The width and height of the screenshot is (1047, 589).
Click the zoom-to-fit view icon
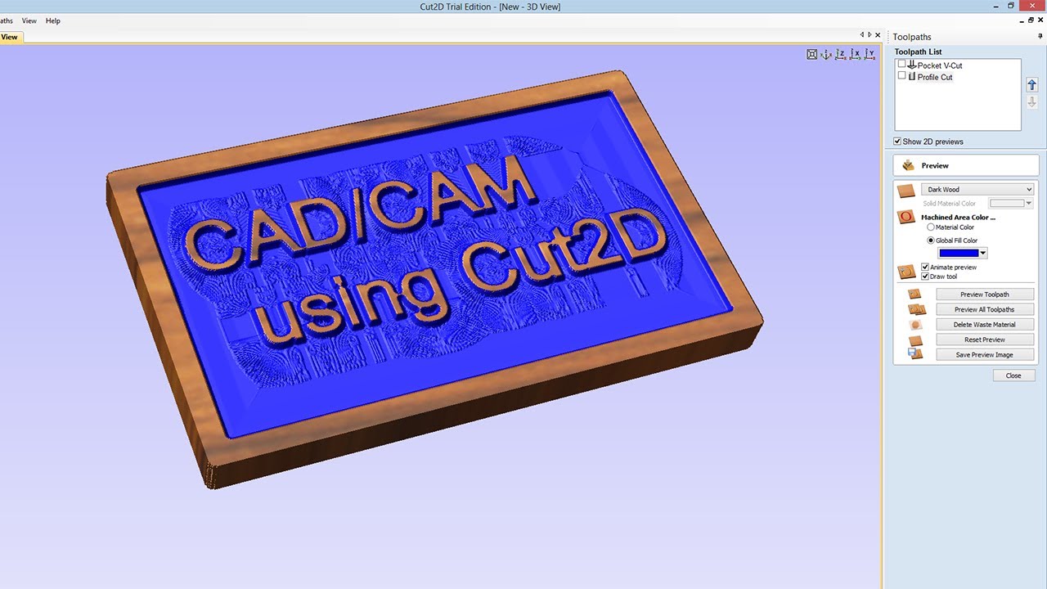point(811,54)
